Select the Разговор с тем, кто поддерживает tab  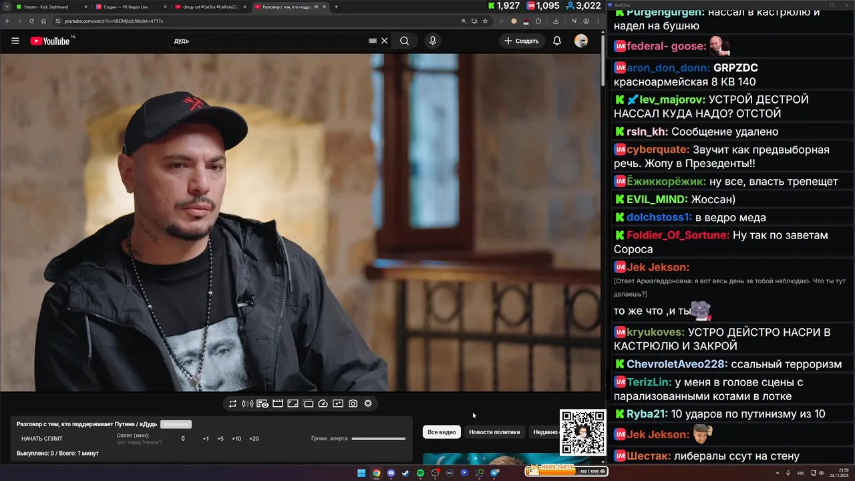[291, 7]
